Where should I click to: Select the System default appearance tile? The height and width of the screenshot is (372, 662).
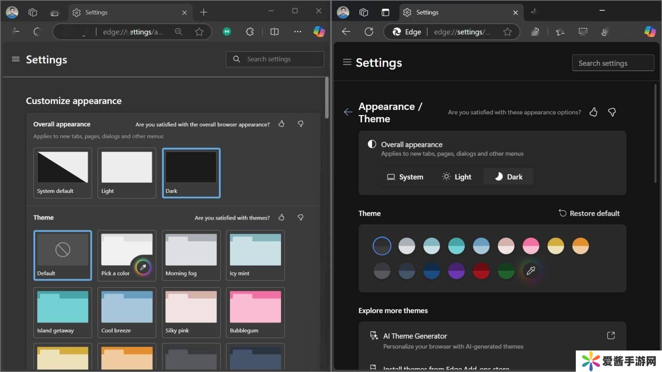tap(62, 173)
